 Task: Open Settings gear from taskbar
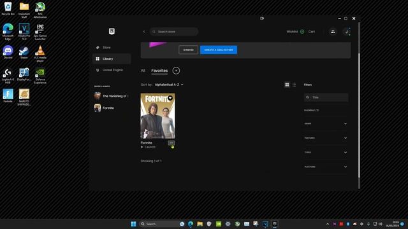click(x=228, y=224)
